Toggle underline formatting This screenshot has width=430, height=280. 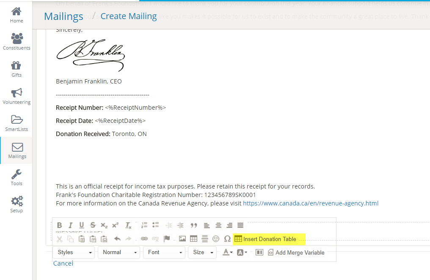tap(82, 225)
